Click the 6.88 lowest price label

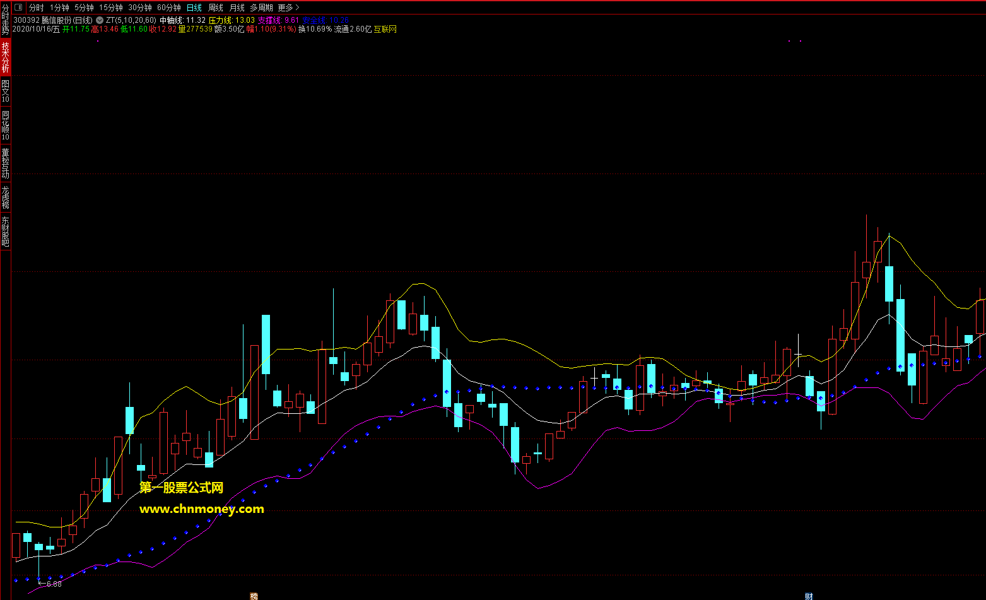tap(54, 584)
